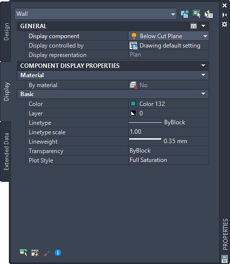Click the Color 132 swatch
The height and width of the screenshot is (264, 230).
133,104
